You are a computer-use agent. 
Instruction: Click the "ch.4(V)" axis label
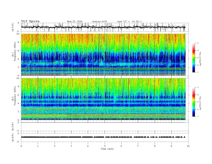[13, 137]
